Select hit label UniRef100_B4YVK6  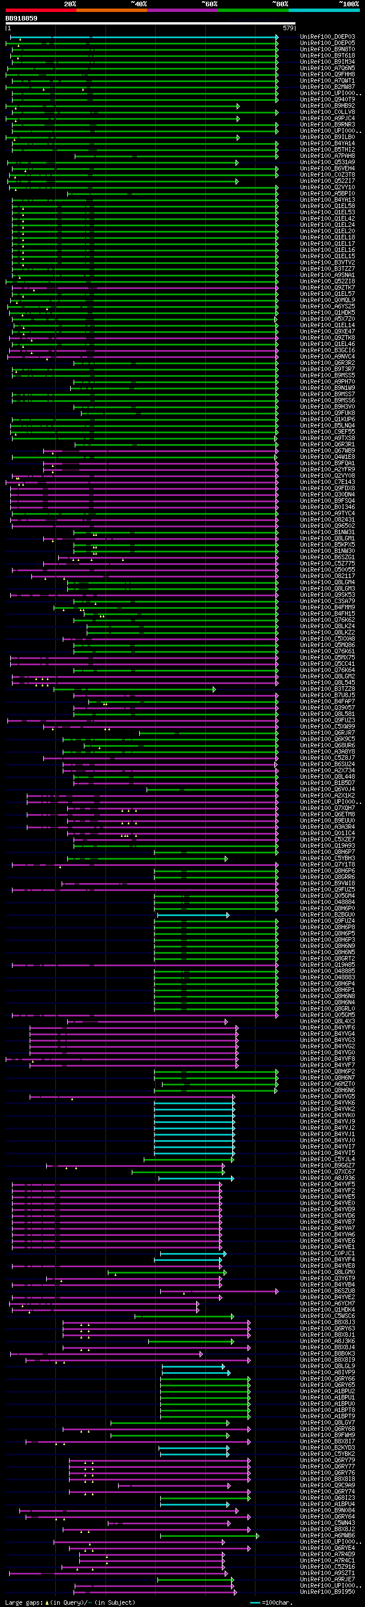tap(327, 1103)
